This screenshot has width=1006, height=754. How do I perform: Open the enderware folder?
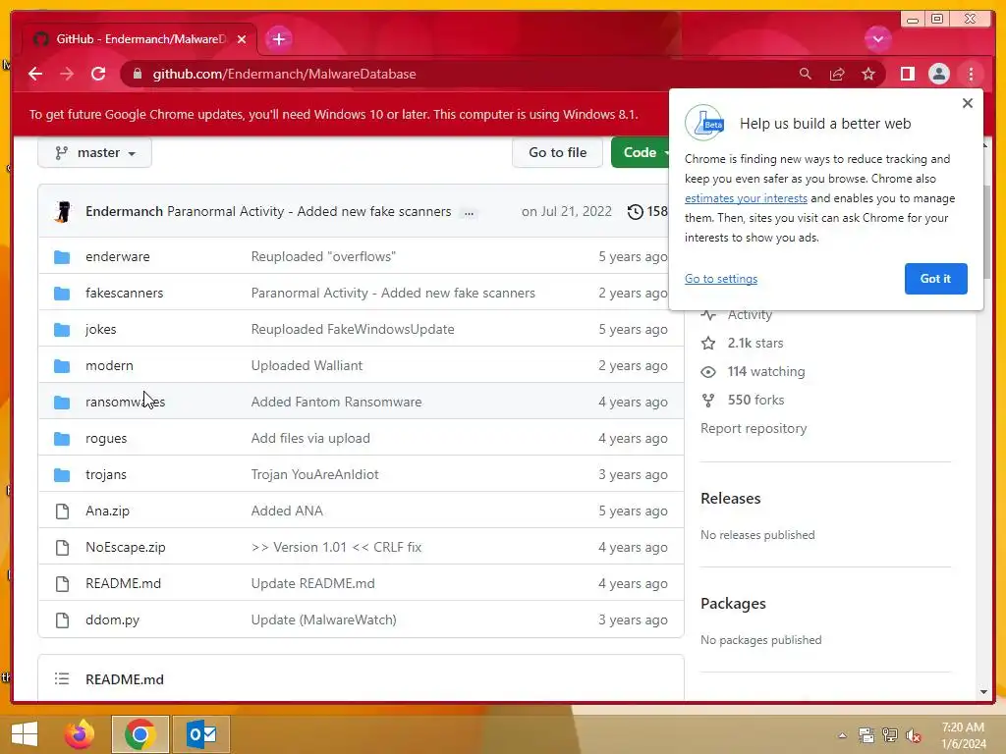point(118,256)
